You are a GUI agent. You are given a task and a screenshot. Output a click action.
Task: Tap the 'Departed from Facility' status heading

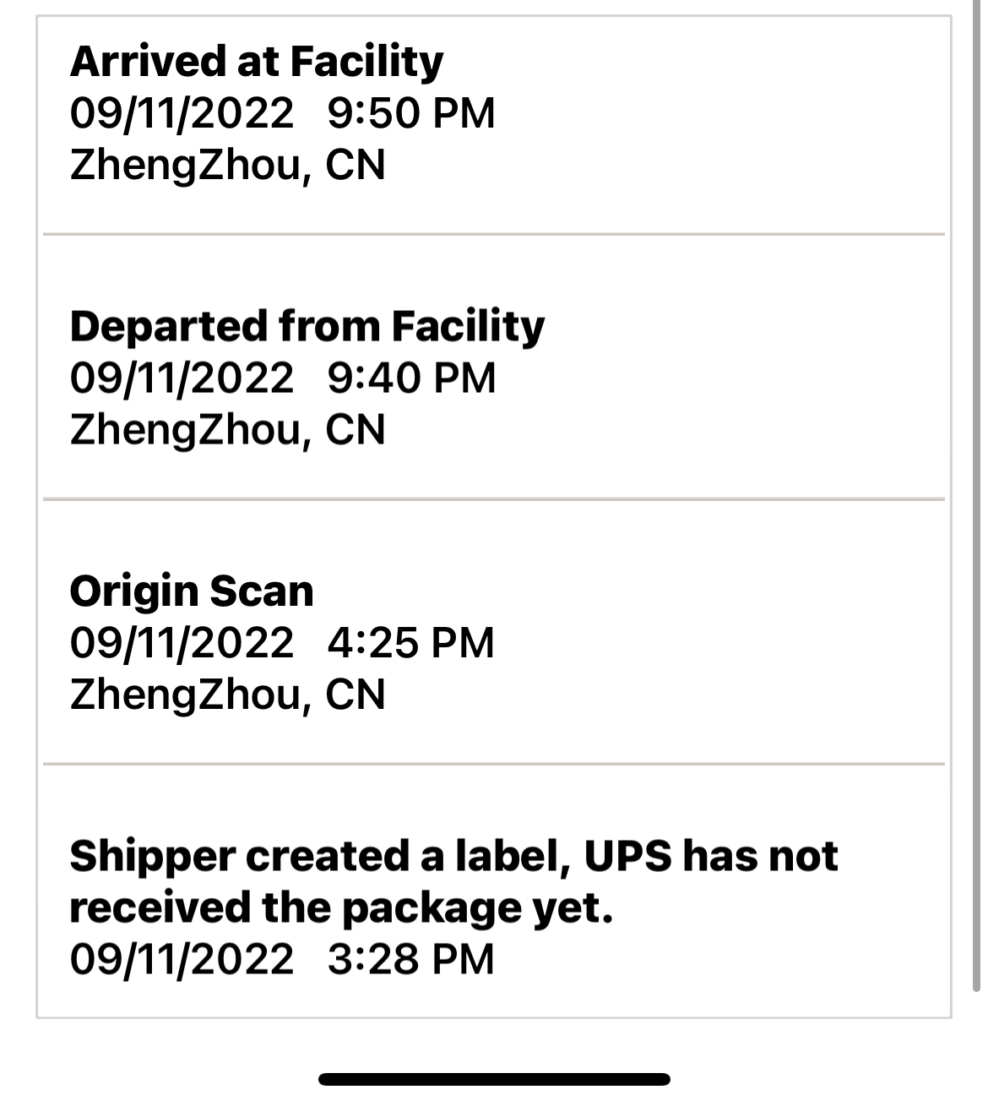[307, 326]
